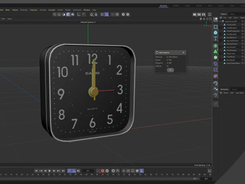Open the null/axis object tool icon
Image resolution: width=245 pixels, height=184 pixels.
pos(215,19)
